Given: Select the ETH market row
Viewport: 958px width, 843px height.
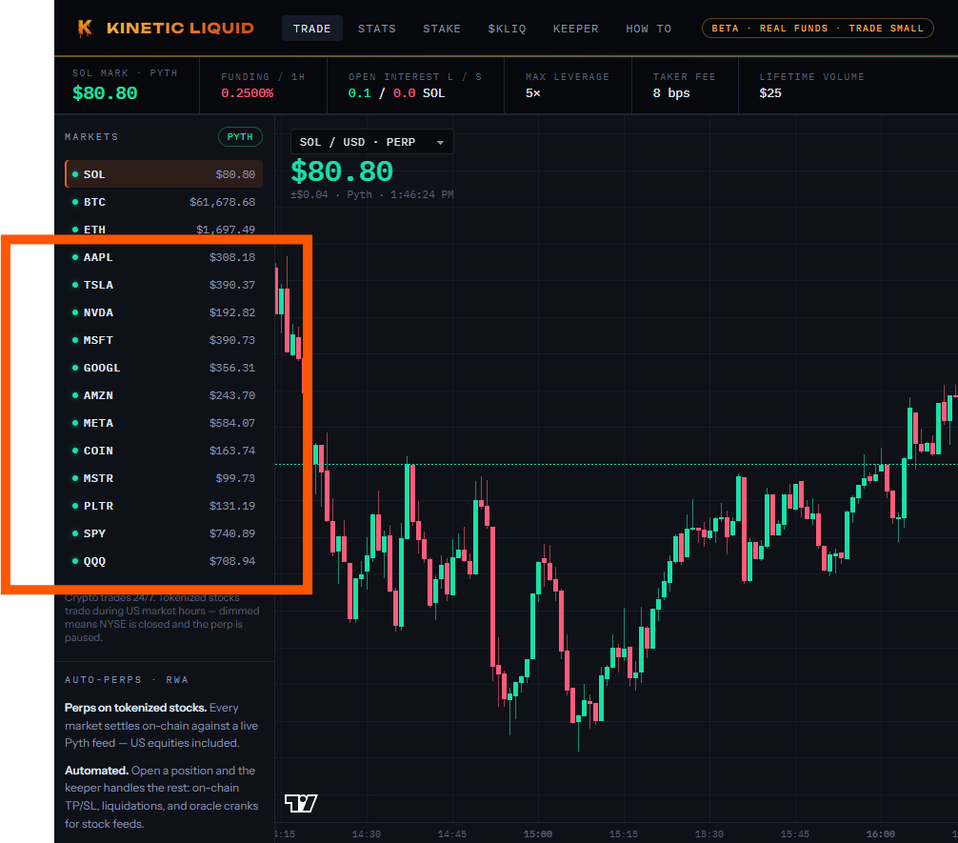Looking at the screenshot, I should (164, 230).
